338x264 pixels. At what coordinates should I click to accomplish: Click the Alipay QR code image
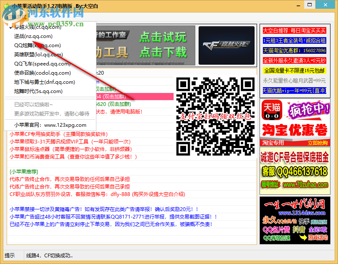point(215,116)
